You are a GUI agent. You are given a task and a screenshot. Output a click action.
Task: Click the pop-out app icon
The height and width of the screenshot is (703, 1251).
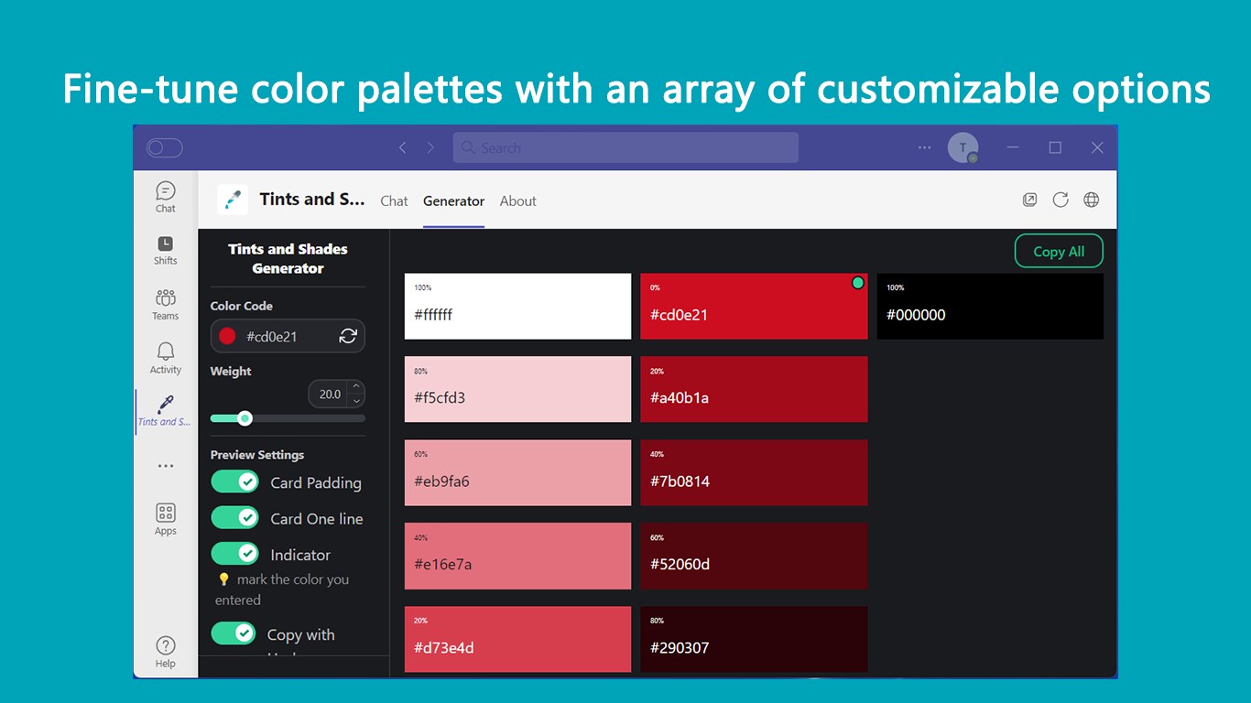pos(1030,200)
